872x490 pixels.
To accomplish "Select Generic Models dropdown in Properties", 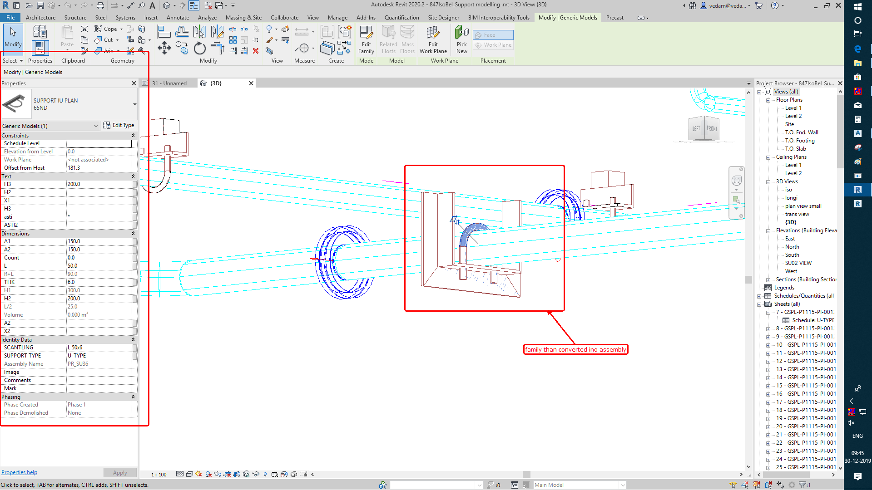I will [50, 125].
